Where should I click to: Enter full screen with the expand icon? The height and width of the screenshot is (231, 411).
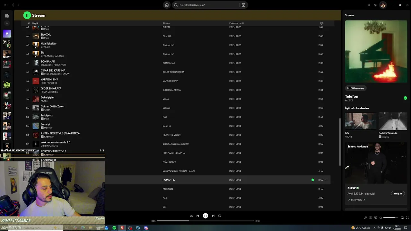coord(407,218)
